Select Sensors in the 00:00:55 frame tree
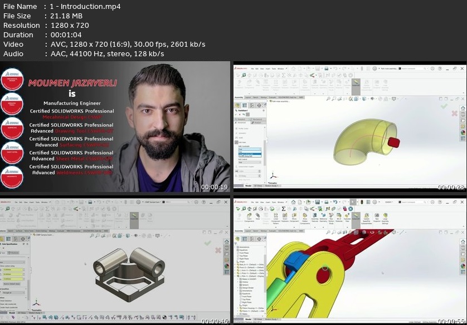This screenshot has width=467, height=325. click(x=245, y=285)
